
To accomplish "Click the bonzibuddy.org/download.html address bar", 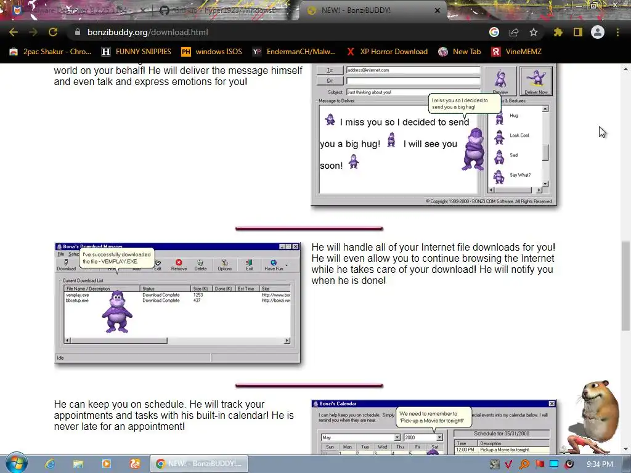I will point(278,32).
